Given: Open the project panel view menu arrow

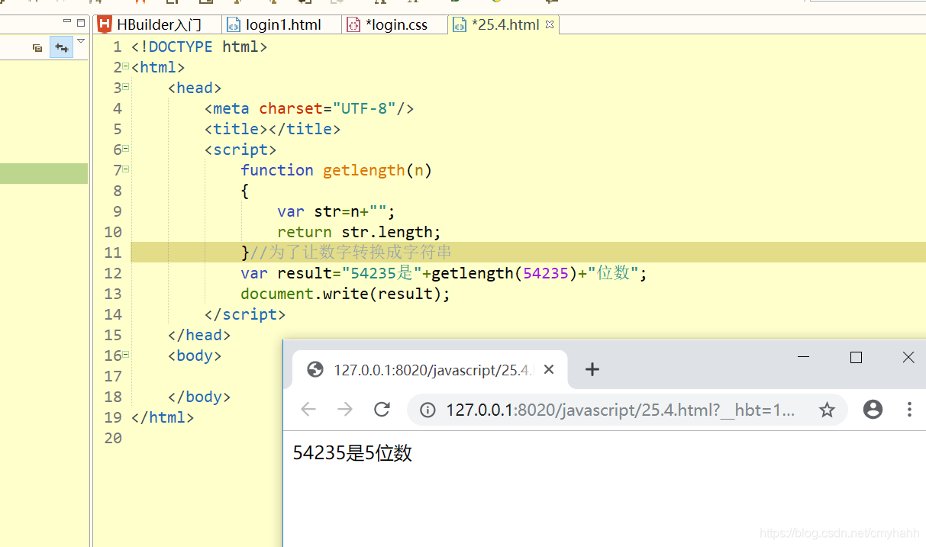Looking at the screenshot, I should click(x=81, y=41).
